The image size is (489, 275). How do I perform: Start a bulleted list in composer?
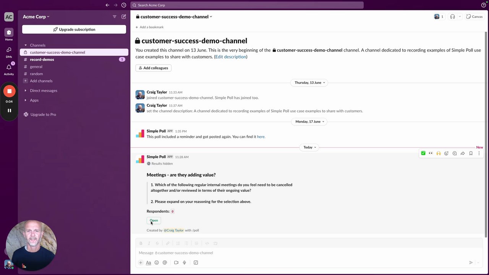coord(186,243)
